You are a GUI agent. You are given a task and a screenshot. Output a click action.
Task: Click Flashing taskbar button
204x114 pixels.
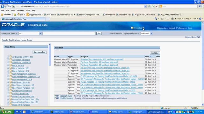(98, 112)
